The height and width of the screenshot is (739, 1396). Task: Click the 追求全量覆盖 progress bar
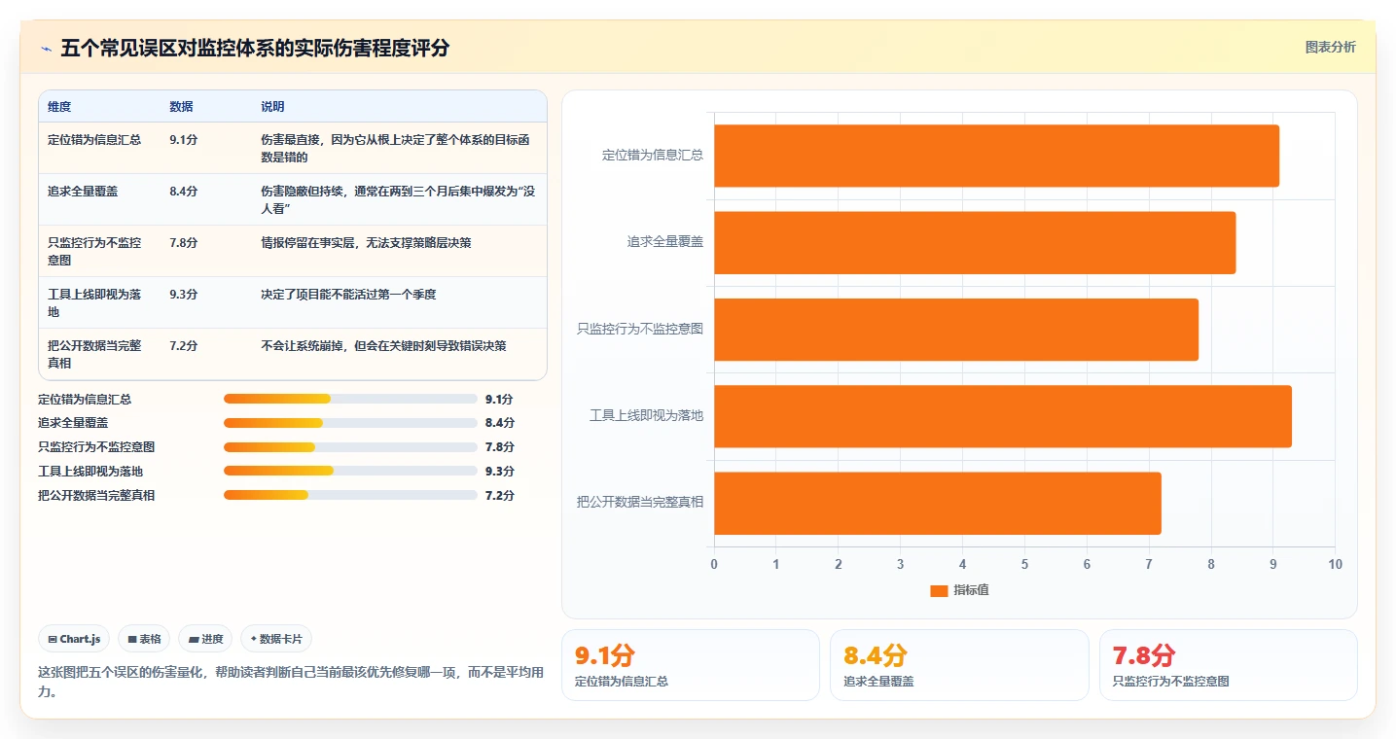[x=350, y=423]
